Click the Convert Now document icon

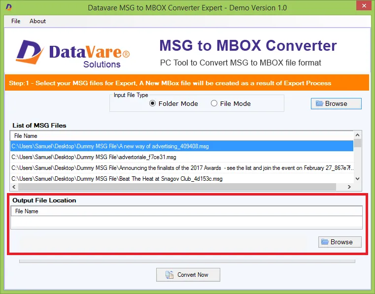click(x=170, y=275)
